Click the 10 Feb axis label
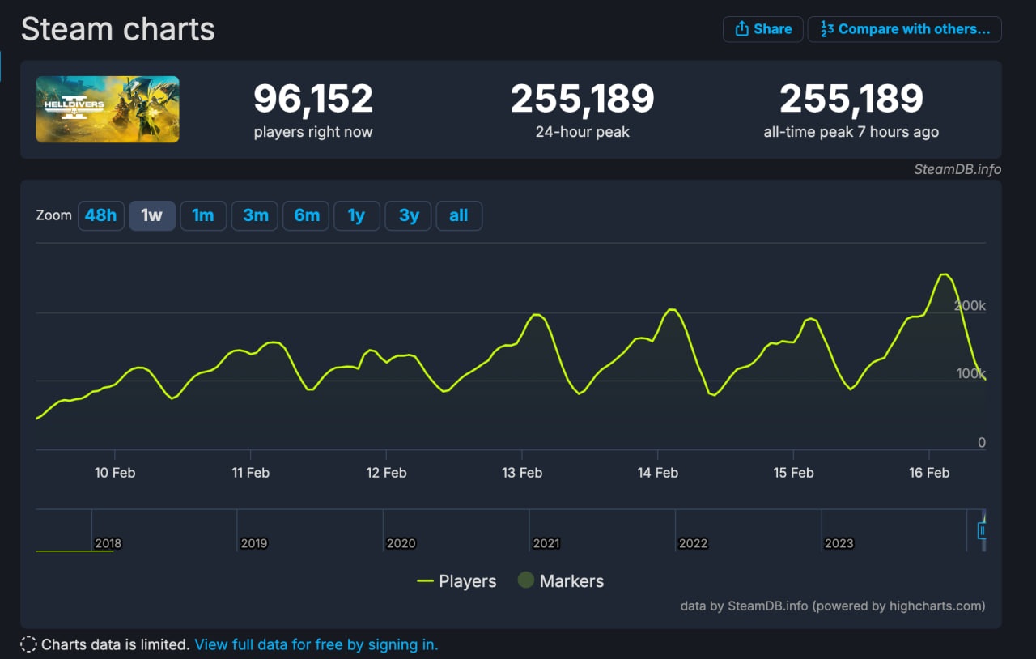Image resolution: width=1036 pixels, height=659 pixels. coord(115,473)
